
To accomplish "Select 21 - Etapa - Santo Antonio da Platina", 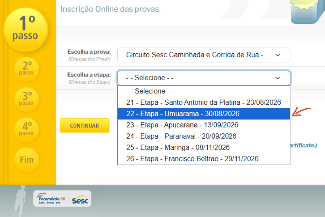I will 203,102.
